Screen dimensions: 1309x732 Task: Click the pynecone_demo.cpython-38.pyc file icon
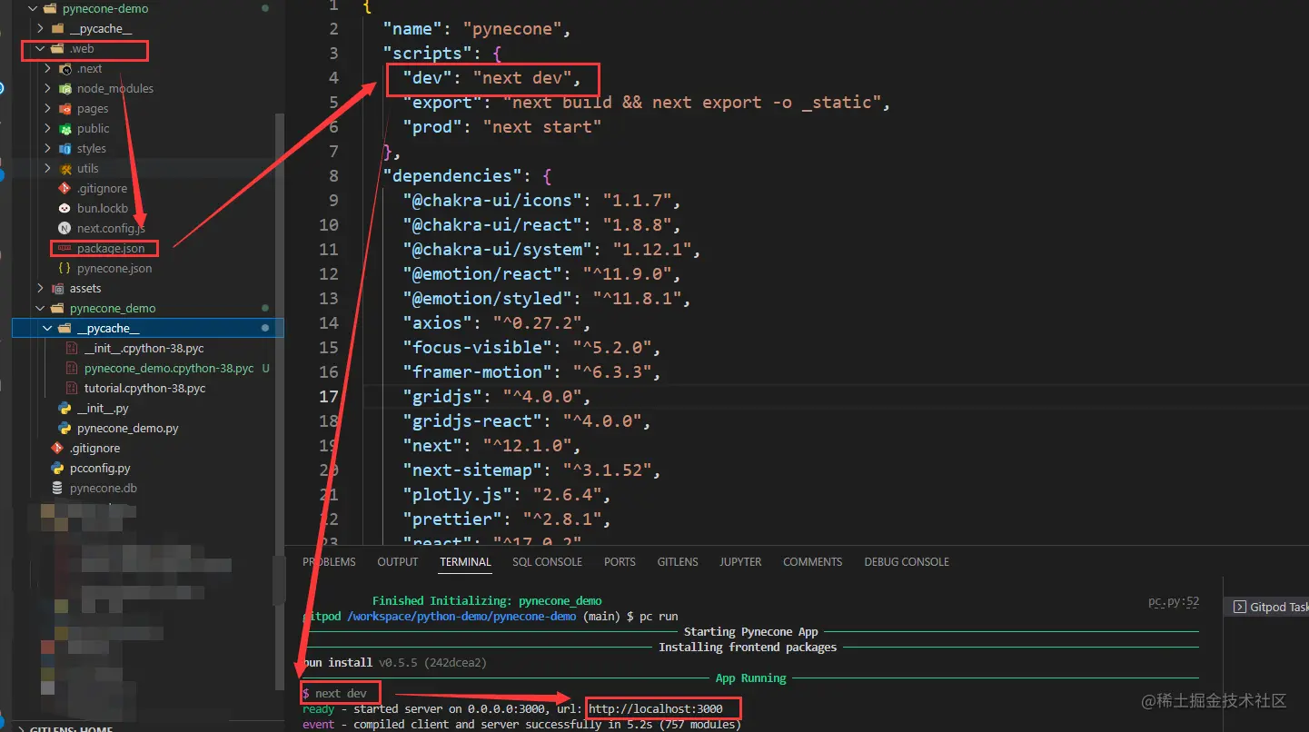coord(72,369)
